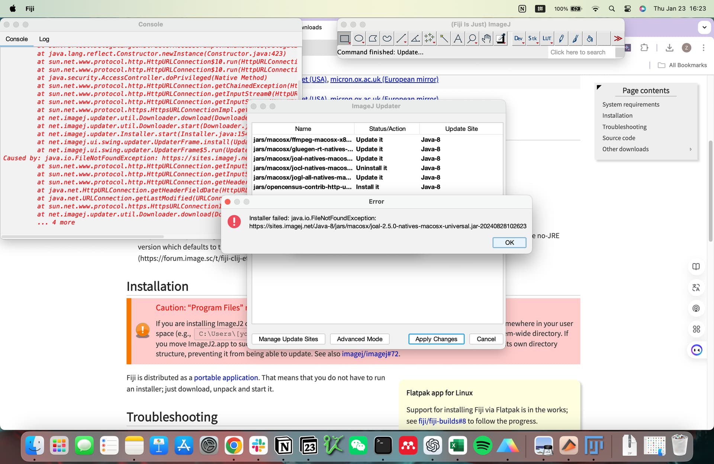Select the angle measurement tool

click(x=415, y=38)
